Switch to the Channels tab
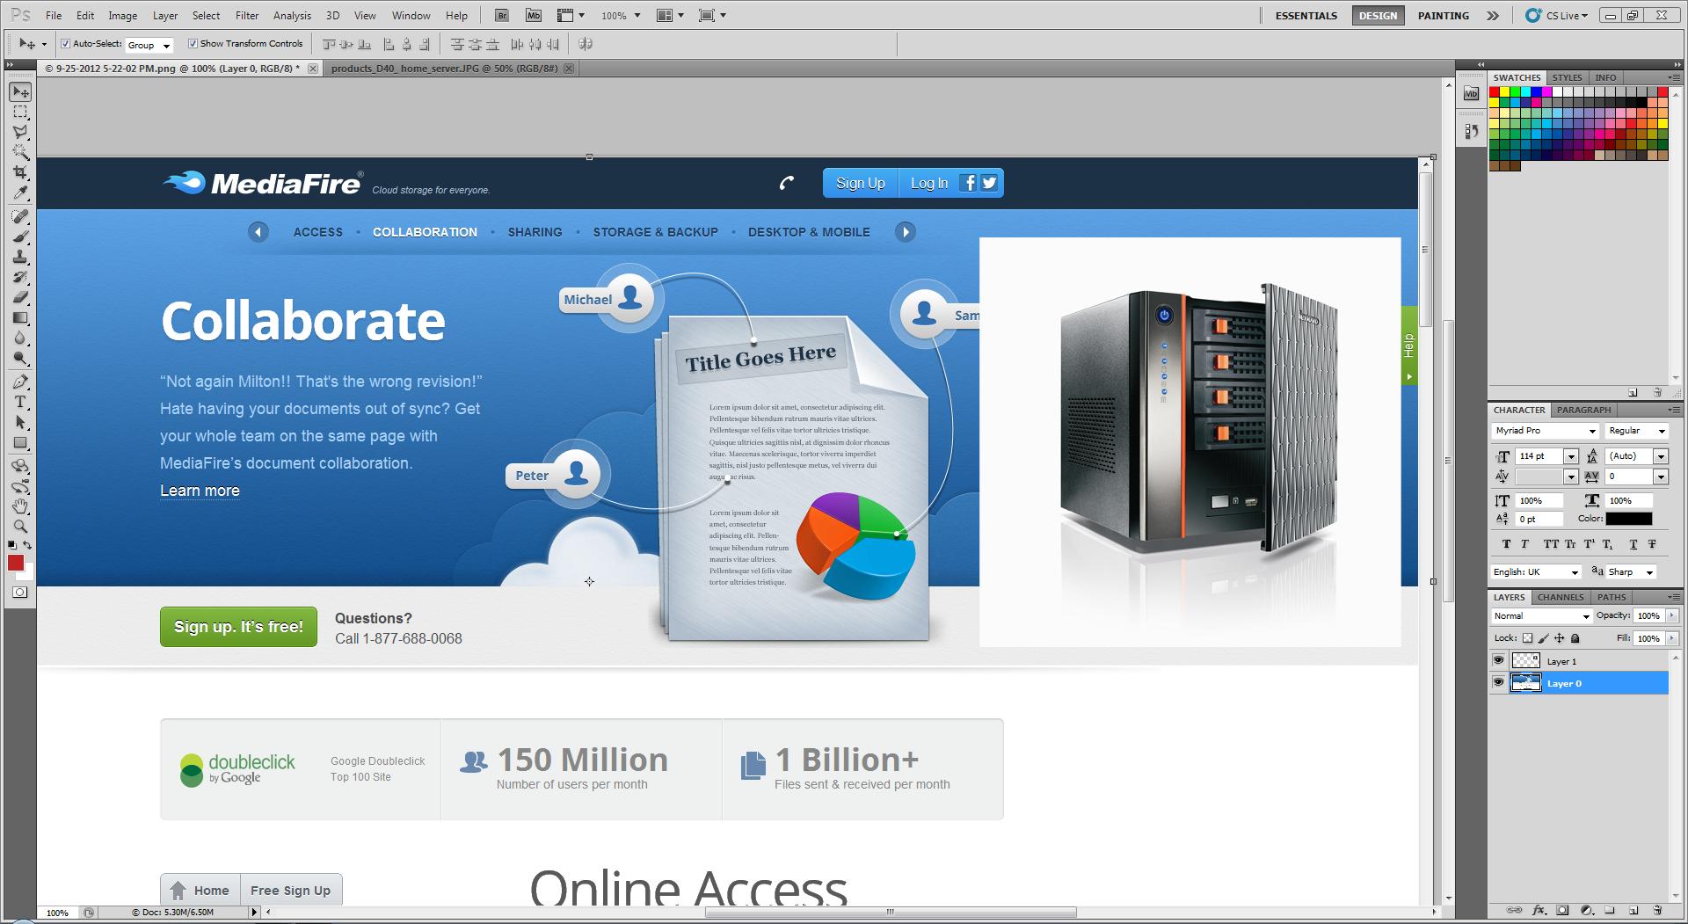 (1561, 597)
